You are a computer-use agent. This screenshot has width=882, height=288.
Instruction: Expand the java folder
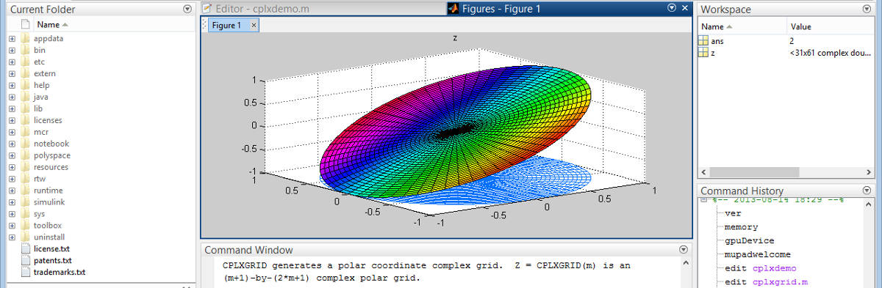coord(12,97)
